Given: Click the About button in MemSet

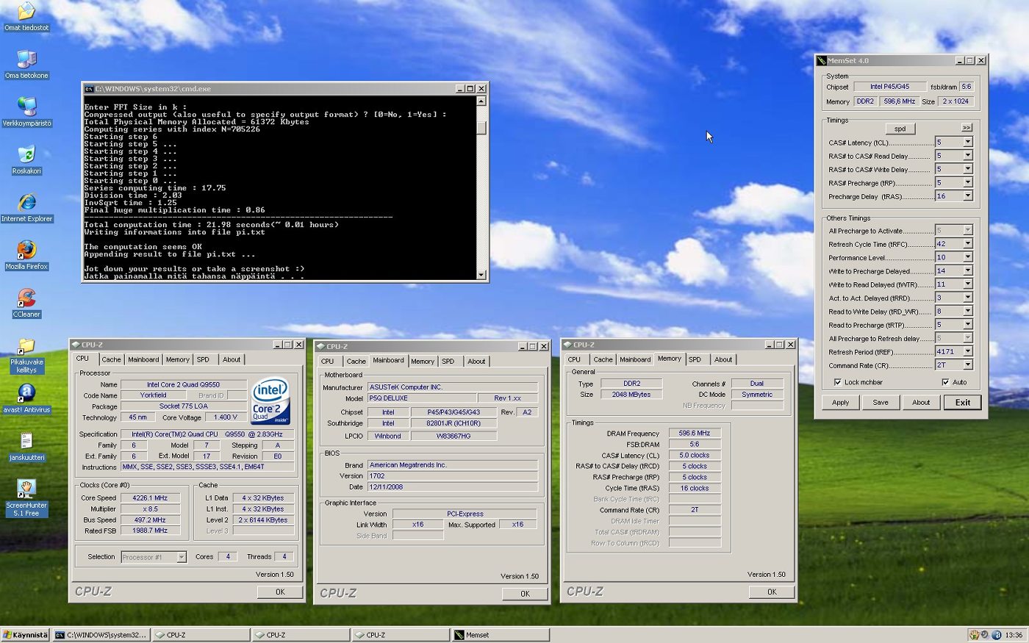Looking at the screenshot, I should 921,403.
